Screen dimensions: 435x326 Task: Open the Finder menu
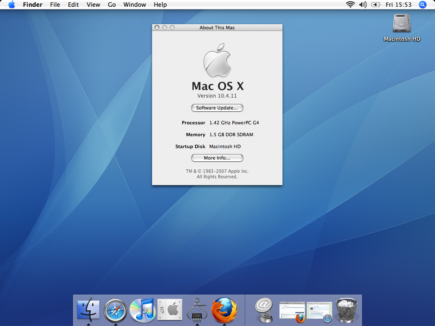click(32, 5)
